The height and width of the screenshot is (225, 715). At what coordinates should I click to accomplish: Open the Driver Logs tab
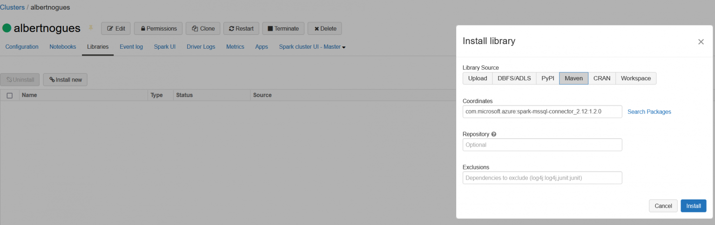[201, 47]
